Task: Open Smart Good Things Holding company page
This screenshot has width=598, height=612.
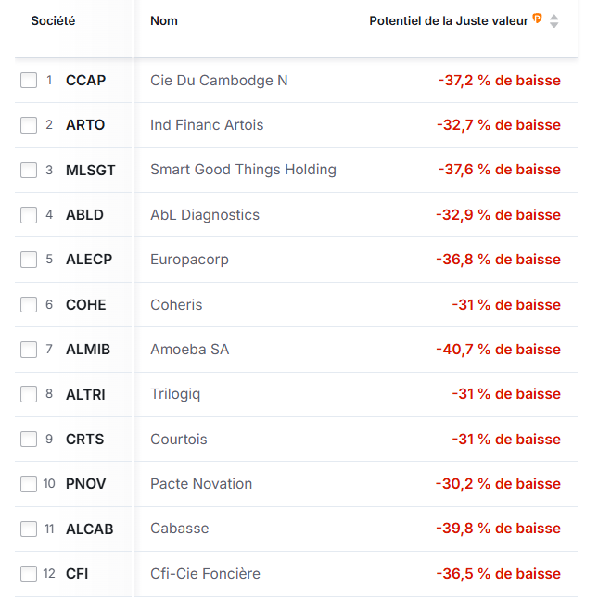Action: tap(243, 170)
